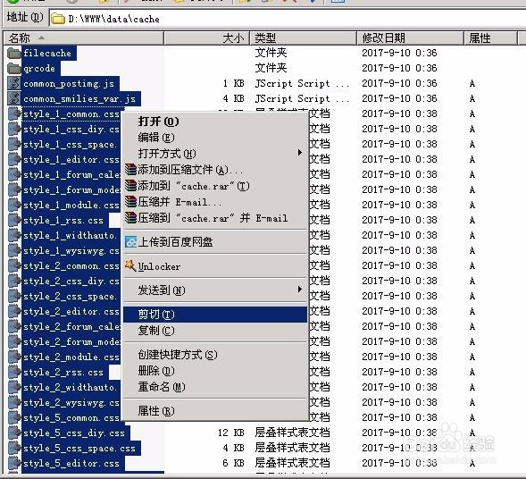Image resolution: width=526 pixels, height=479 pixels.
Task: Select file name filecache
Action: point(47,53)
